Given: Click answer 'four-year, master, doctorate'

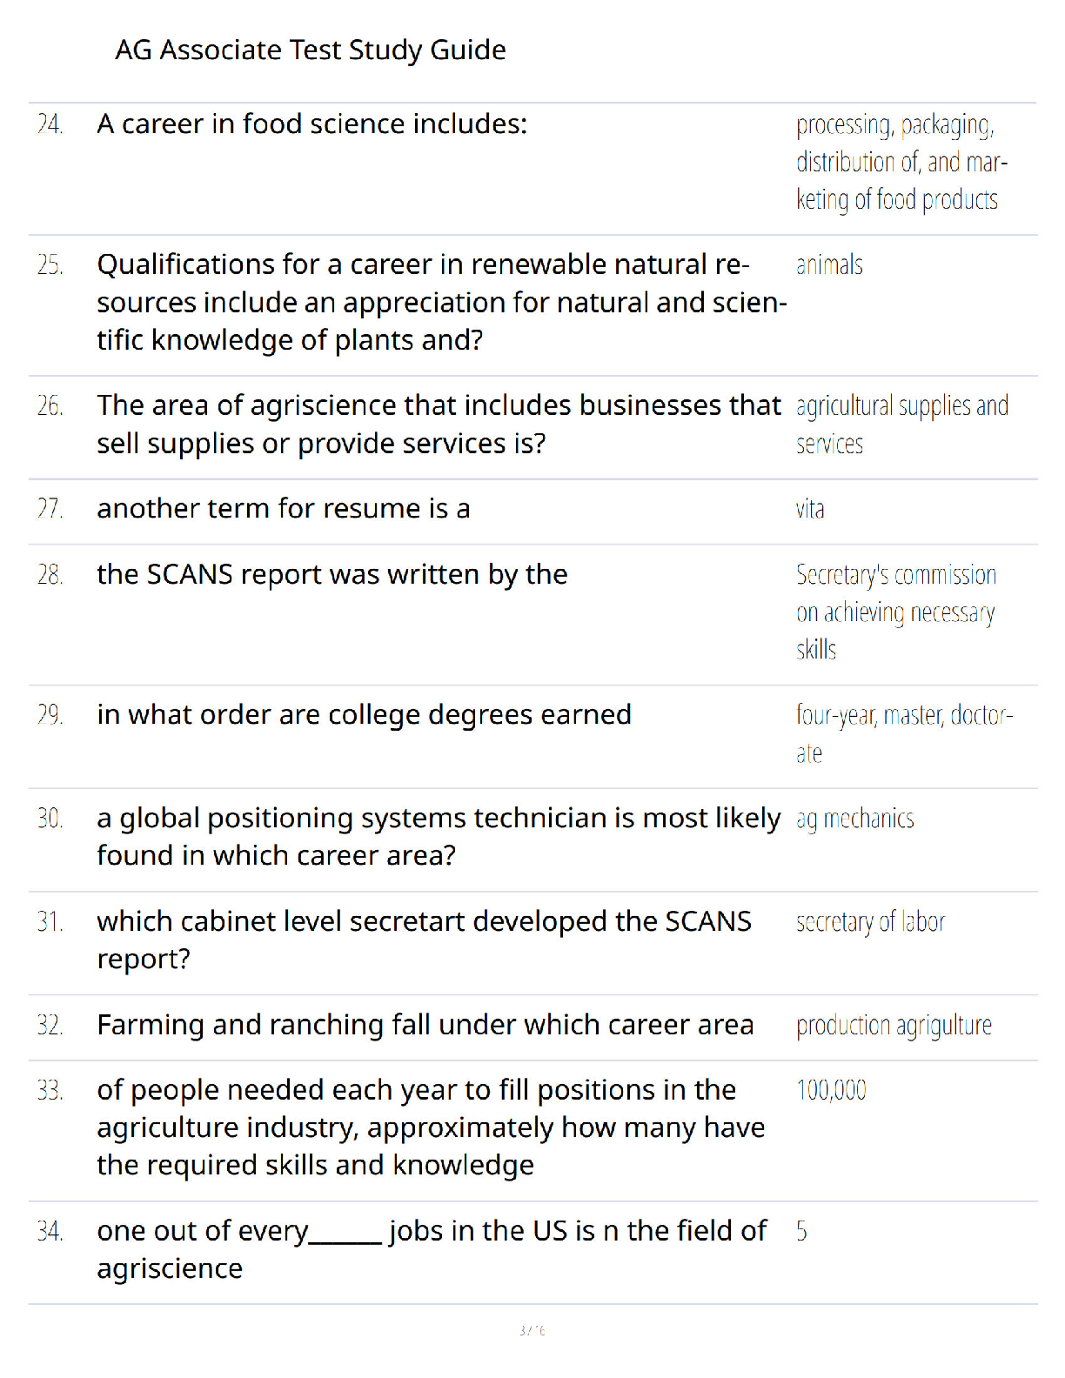Looking at the screenshot, I should click(x=904, y=734).
